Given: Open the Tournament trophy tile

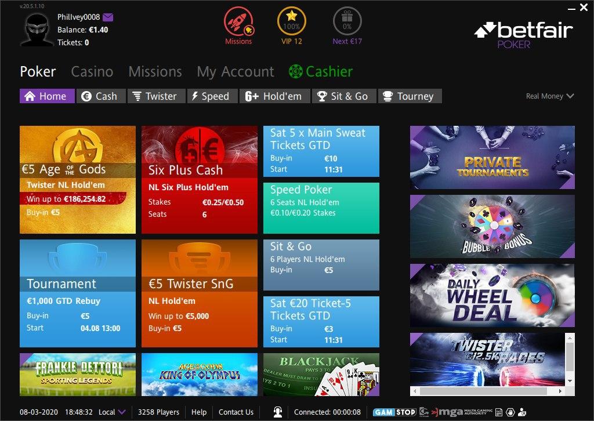Looking at the screenshot, I should 78,293.
